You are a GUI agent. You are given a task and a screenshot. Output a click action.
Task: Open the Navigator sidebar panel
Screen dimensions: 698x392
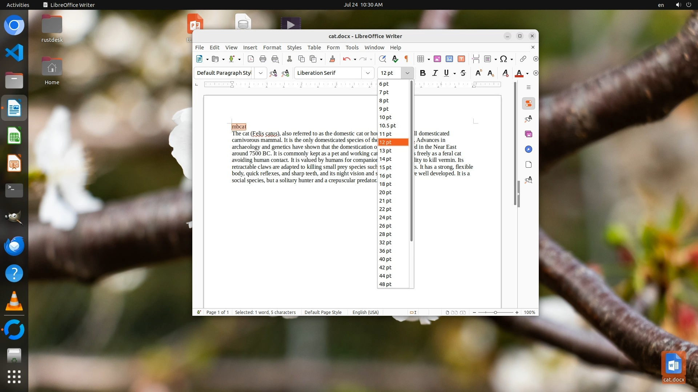coord(529,149)
